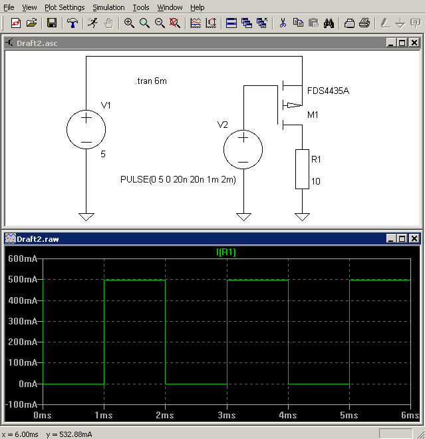Click the Autorange plot axes icon
Viewport: 425px width, 439px height.
(x=211, y=23)
